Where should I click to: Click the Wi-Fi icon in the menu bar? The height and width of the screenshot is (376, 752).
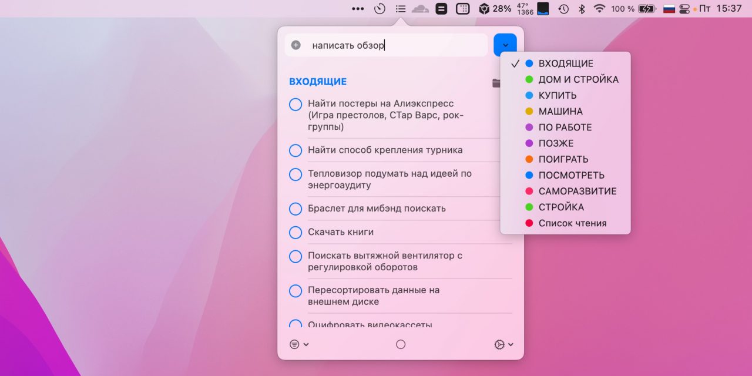click(x=598, y=9)
